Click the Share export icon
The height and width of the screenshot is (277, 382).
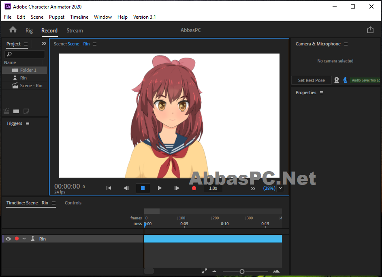coord(370,30)
